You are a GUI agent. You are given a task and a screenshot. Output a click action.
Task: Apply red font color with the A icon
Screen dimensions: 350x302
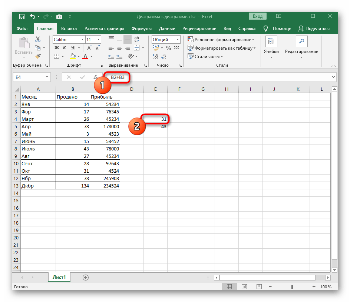click(85, 56)
